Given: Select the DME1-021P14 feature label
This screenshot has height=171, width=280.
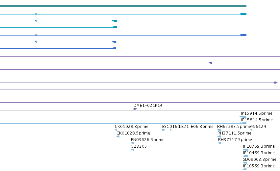Looking at the screenshot, I should [x=148, y=106].
